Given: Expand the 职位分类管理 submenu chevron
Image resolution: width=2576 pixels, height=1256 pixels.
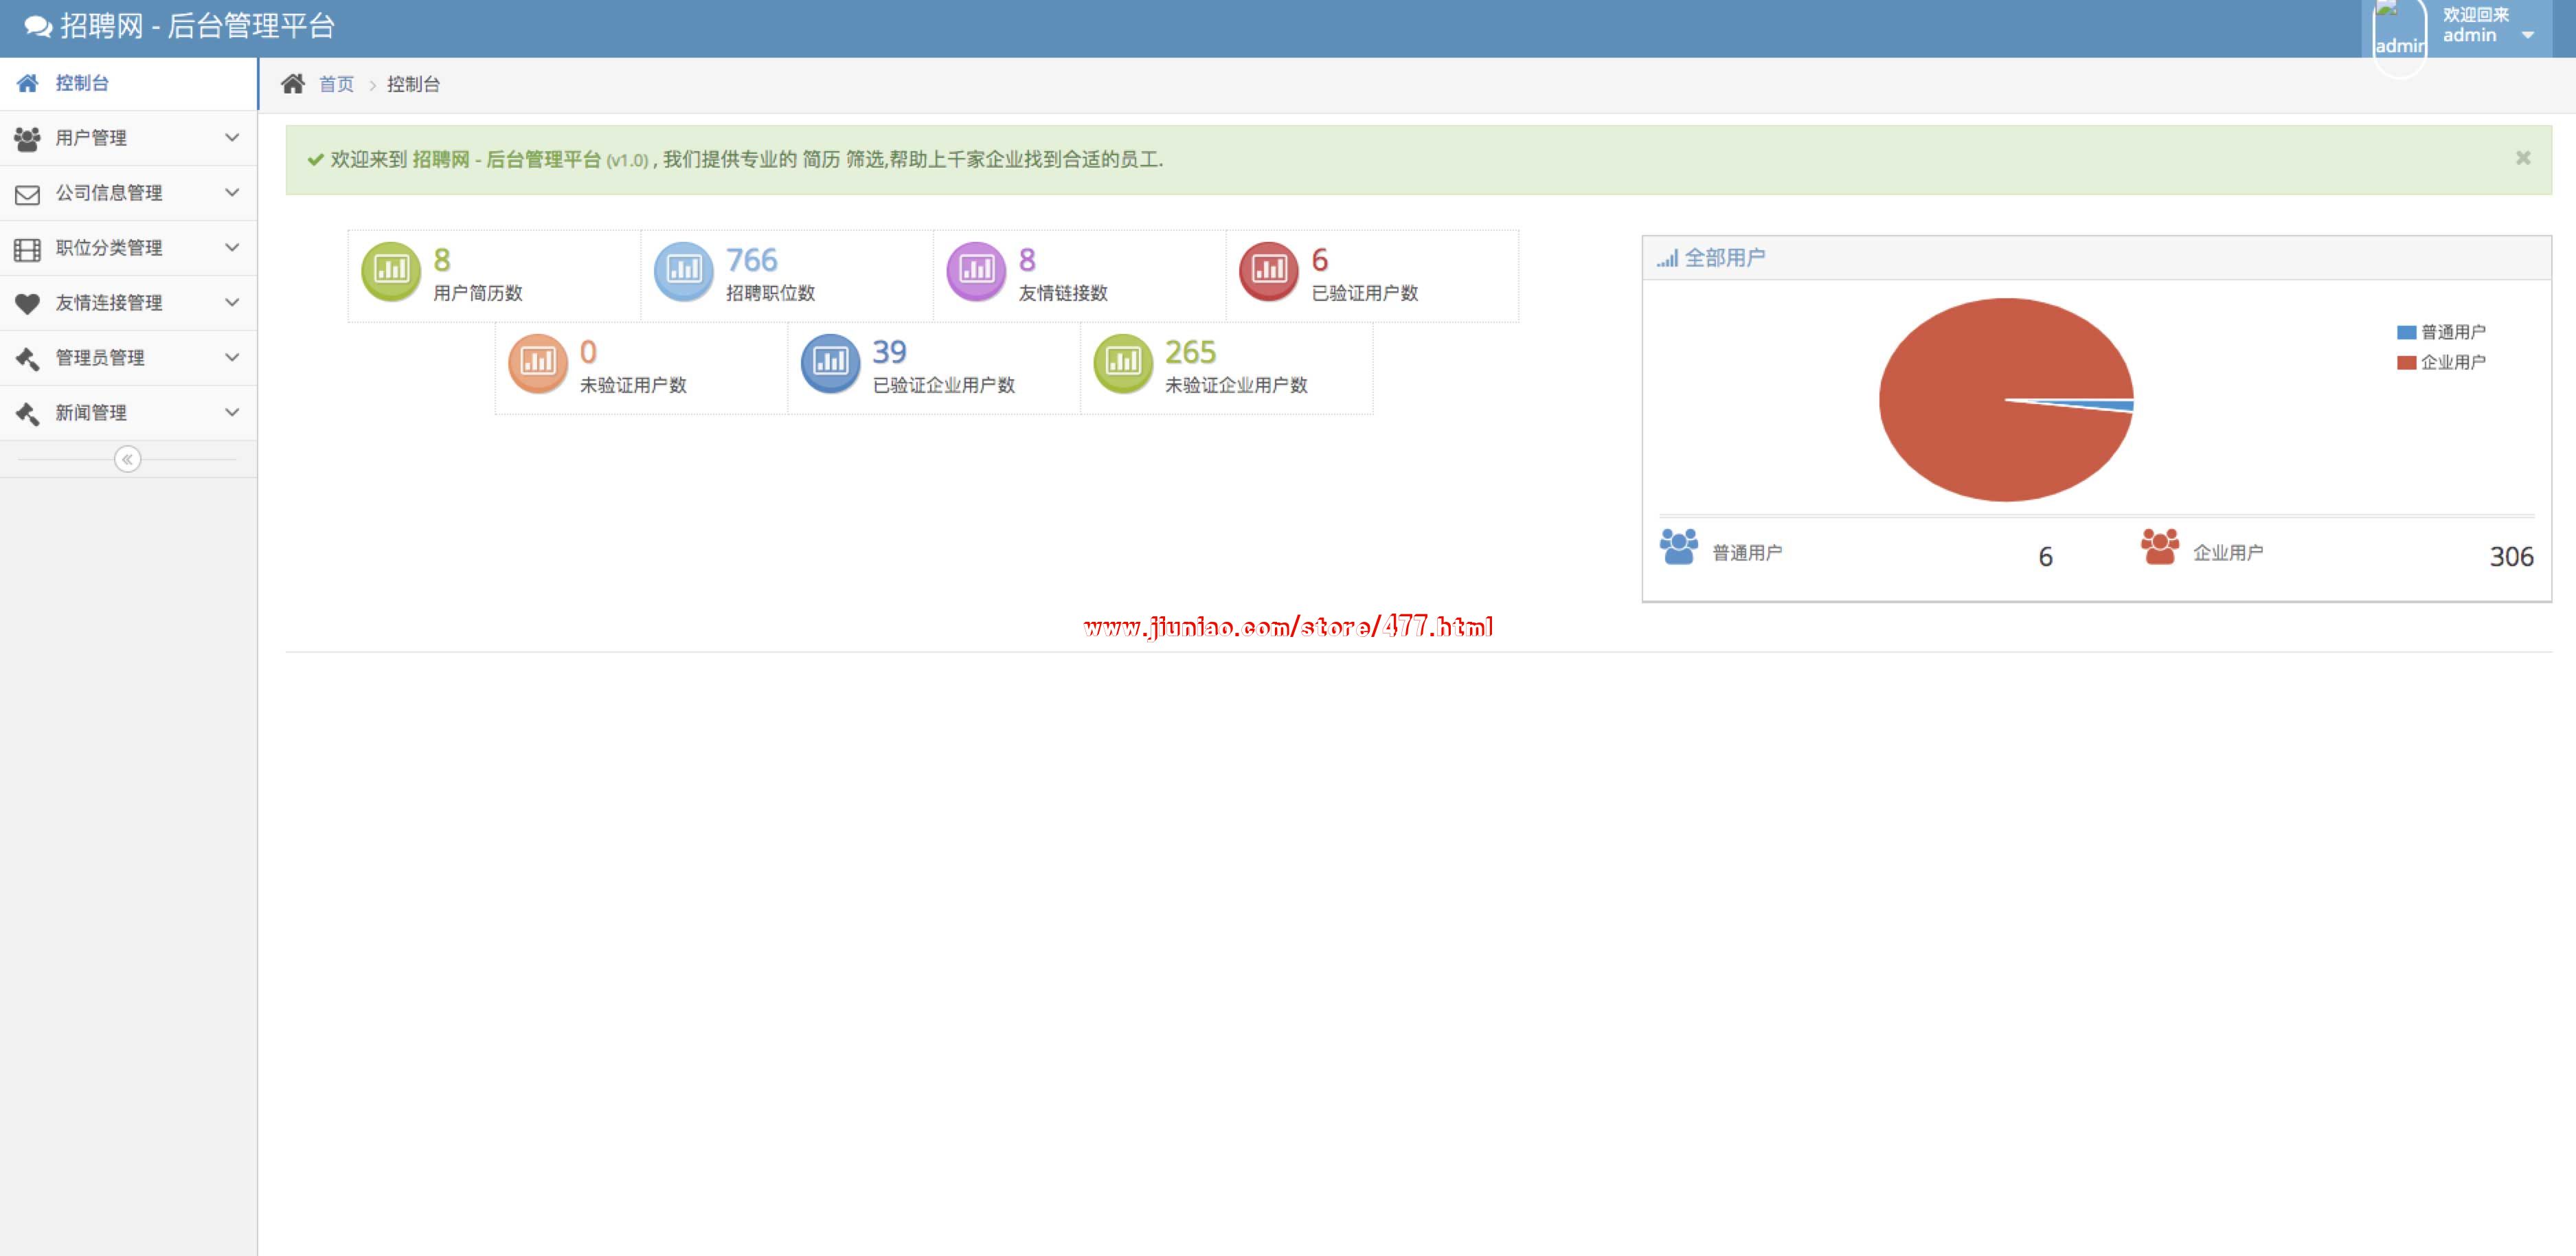Looking at the screenshot, I should 231,247.
